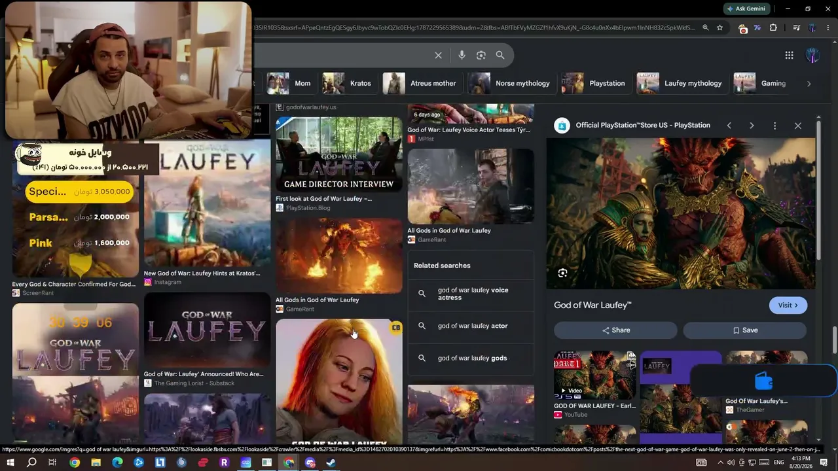Open Windows taskbar search
This screenshot has height=471, width=838.
pos(31,462)
